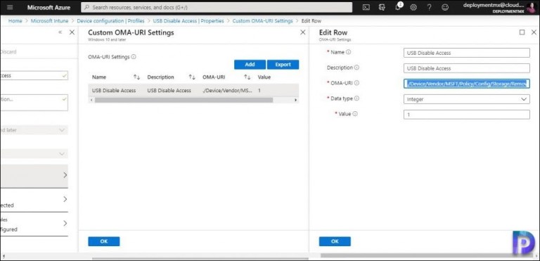Go to Home breadcrumb
Viewport: 540px width, 261px height.
coord(15,21)
